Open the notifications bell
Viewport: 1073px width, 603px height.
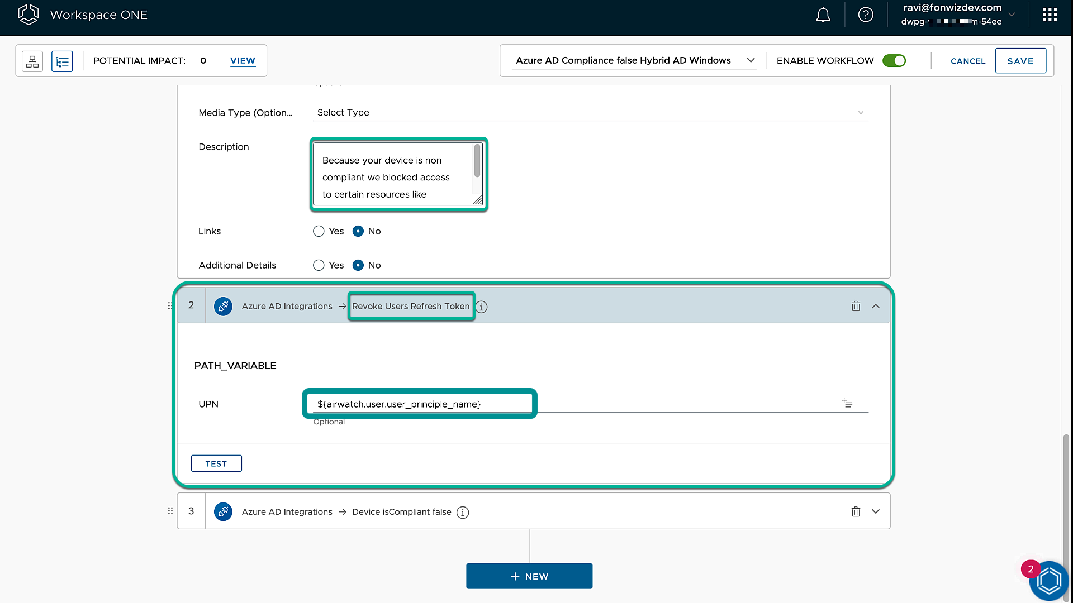pos(823,15)
